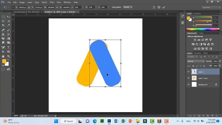Switch to warp mode icon
Image resolution: width=222 pixels, height=125 pixels.
(x=154, y=7)
